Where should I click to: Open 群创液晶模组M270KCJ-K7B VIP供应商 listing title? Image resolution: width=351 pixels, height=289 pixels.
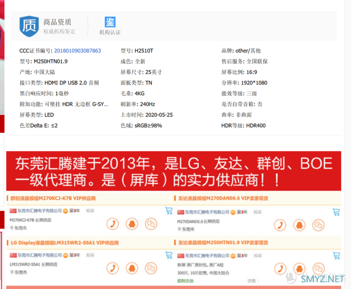53,198
